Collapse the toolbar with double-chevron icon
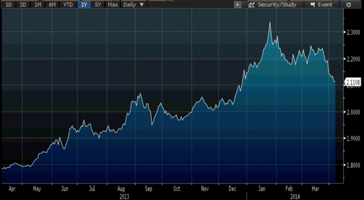This screenshot has width=364, height=200. click(237, 5)
